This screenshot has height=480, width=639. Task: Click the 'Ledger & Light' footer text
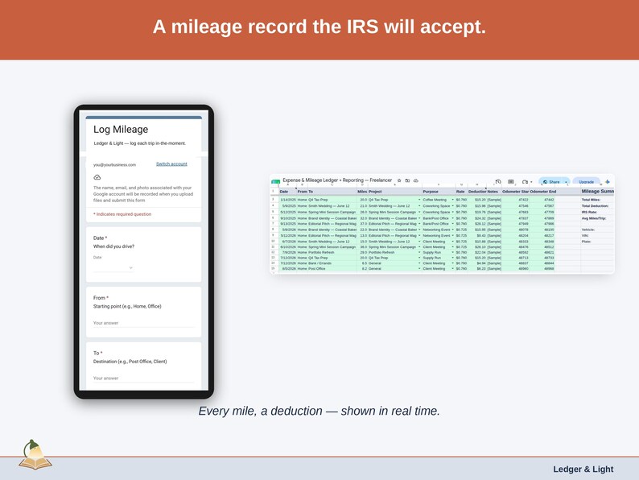583,469
